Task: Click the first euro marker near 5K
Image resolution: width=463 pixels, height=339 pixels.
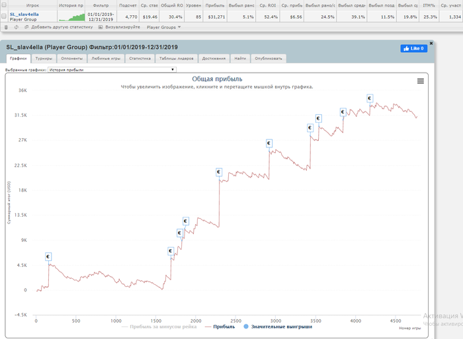Action: (48, 256)
